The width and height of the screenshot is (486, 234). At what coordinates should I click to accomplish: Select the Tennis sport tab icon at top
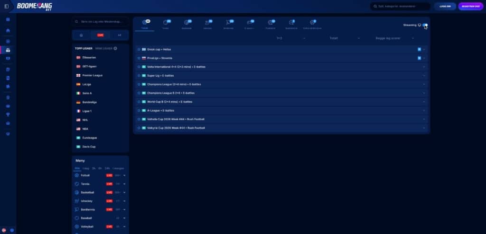(x=166, y=23)
